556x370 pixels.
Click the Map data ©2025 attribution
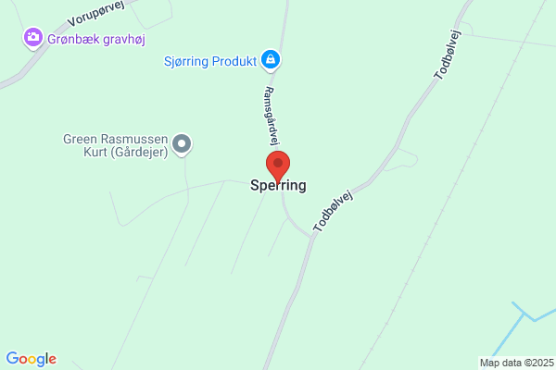click(x=517, y=363)
